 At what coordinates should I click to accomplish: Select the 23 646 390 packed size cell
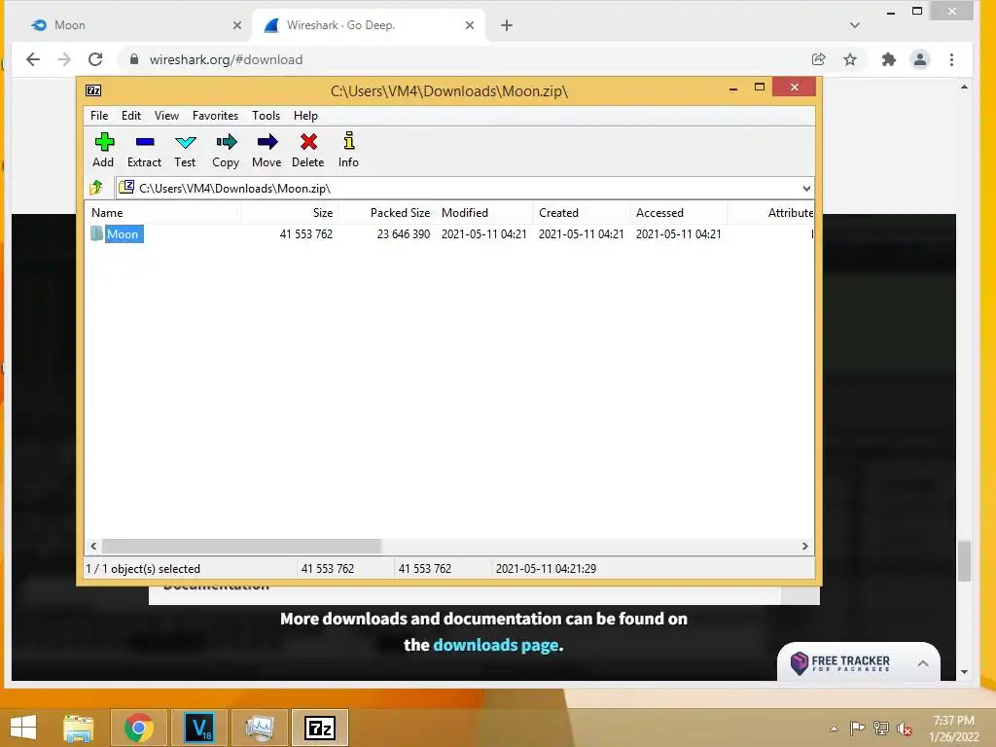pyautogui.click(x=404, y=233)
